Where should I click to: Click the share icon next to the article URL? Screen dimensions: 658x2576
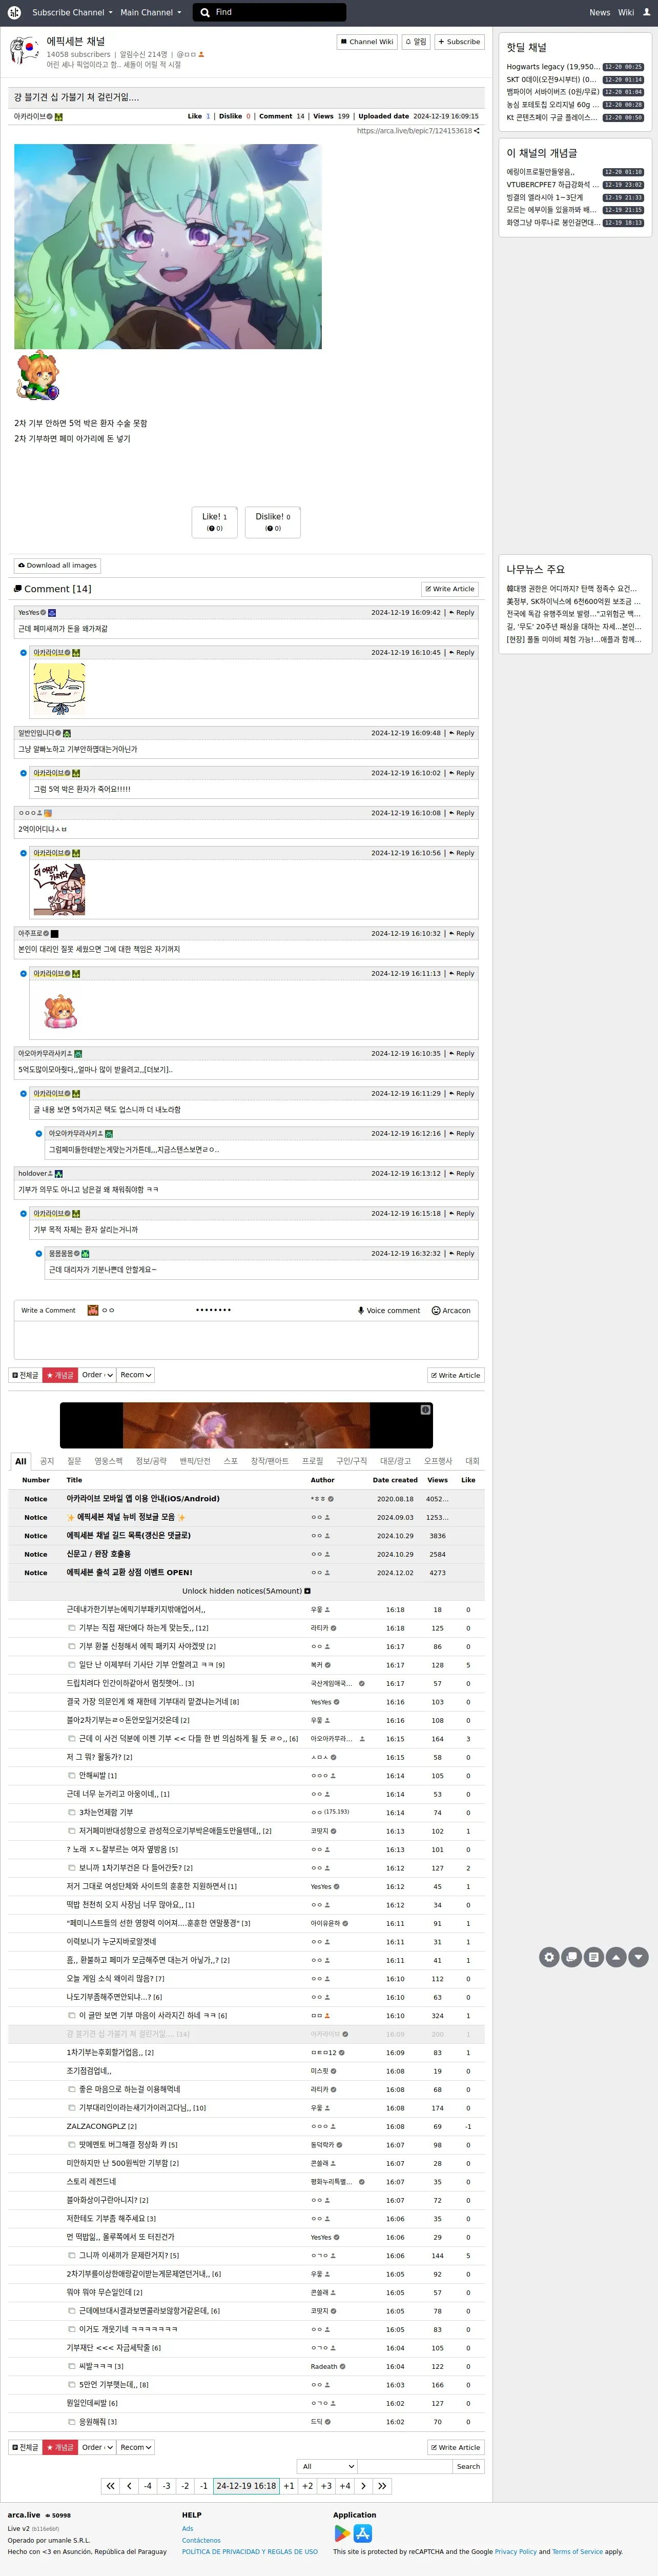pyautogui.click(x=477, y=131)
